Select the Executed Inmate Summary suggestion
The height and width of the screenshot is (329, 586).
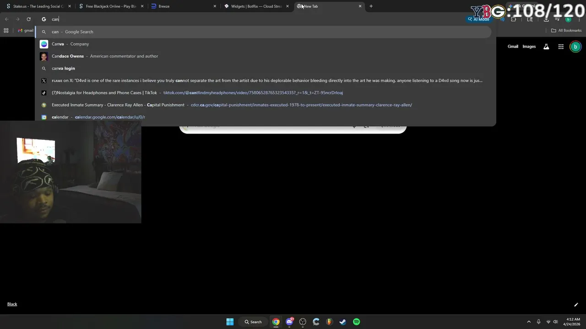264,105
